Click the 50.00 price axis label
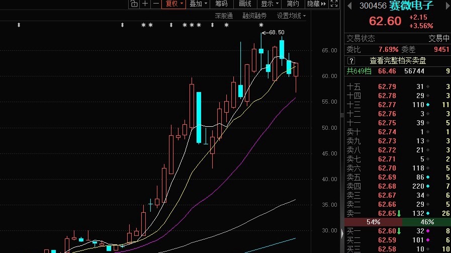The width and height of the screenshot is (451, 253). tap(329, 128)
